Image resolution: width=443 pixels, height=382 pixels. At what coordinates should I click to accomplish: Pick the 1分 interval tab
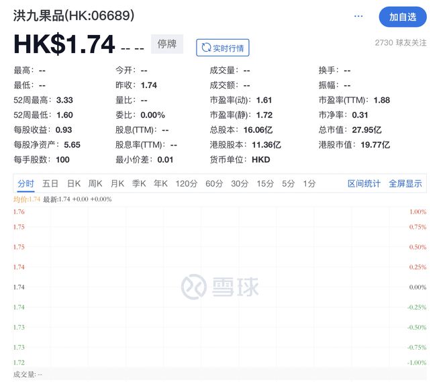coord(309,184)
